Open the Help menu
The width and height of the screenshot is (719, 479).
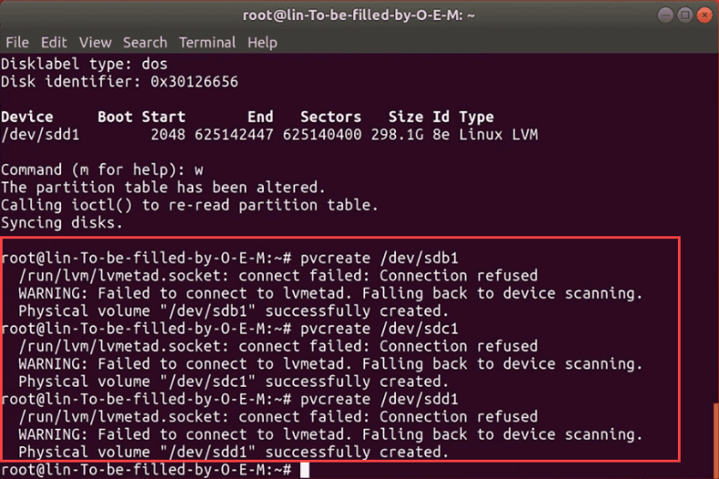tap(262, 43)
